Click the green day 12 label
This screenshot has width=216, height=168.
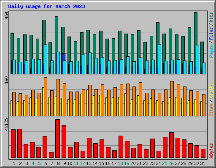pyautogui.click(x=82, y=163)
